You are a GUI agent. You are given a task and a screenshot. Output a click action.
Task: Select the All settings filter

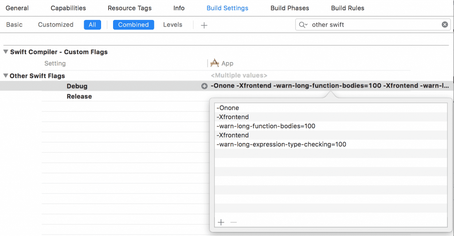(92, 25)
